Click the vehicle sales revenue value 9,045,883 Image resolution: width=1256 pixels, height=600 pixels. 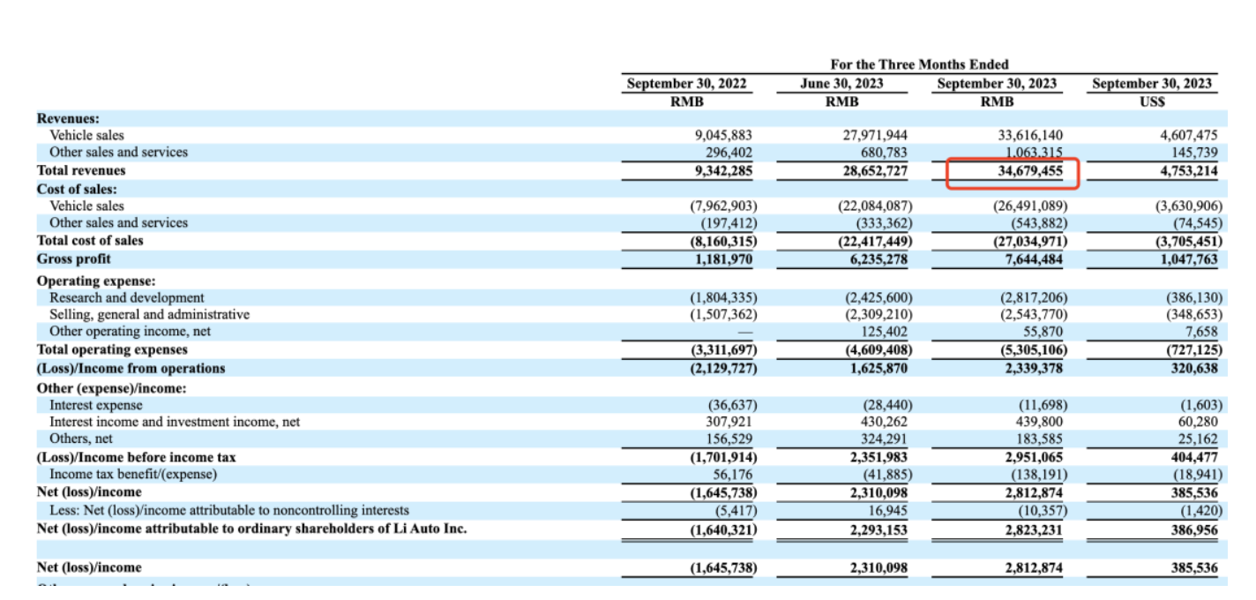(723, 136)
